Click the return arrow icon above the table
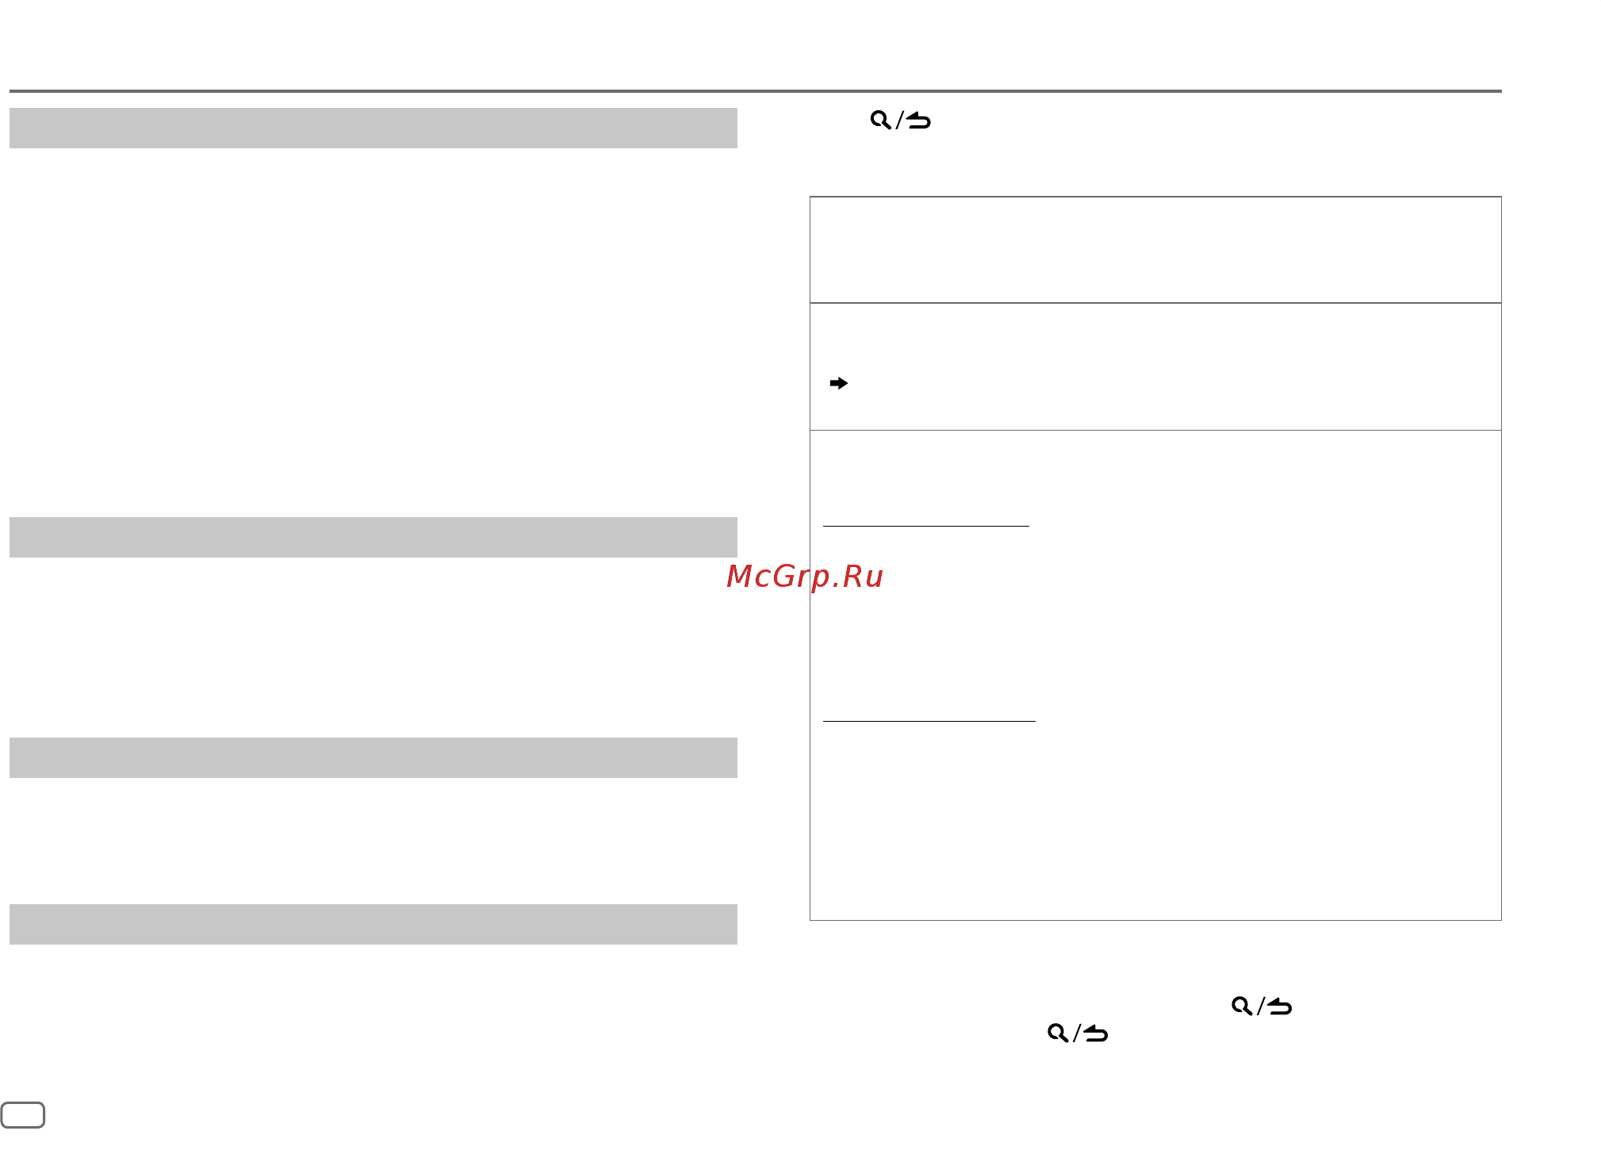The height and width of the screenshot is (1150, 1601). pyautogui.click(x=918, y=121)
